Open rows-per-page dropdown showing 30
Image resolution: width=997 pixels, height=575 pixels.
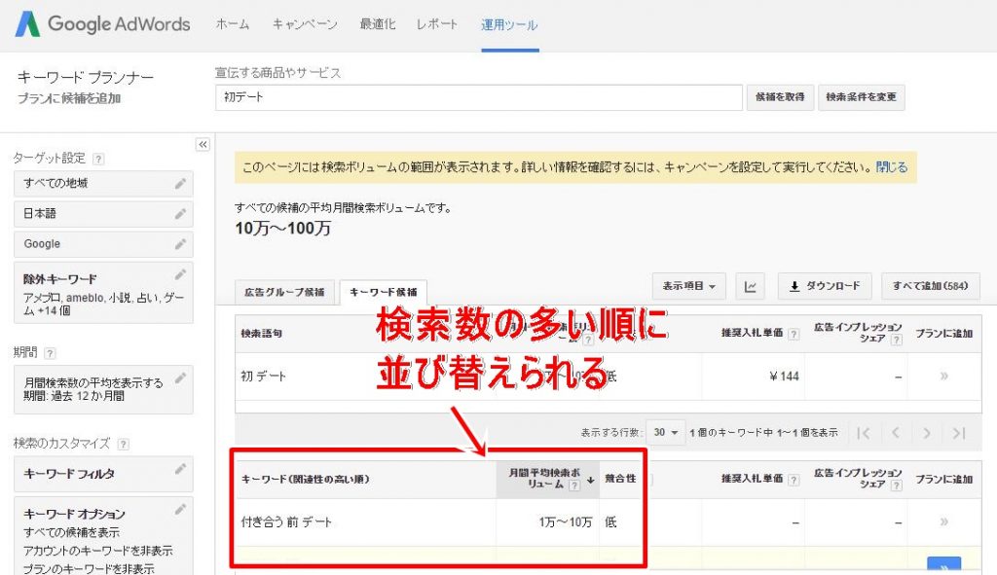coord(666,433)
